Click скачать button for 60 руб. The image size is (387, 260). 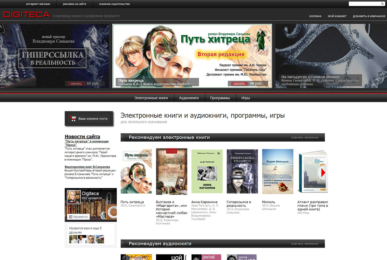point(76,83)
